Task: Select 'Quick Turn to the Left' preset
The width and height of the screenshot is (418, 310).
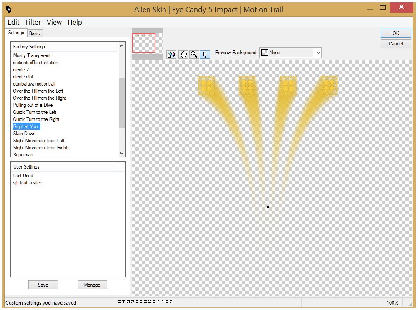Action: pos(35,112)
